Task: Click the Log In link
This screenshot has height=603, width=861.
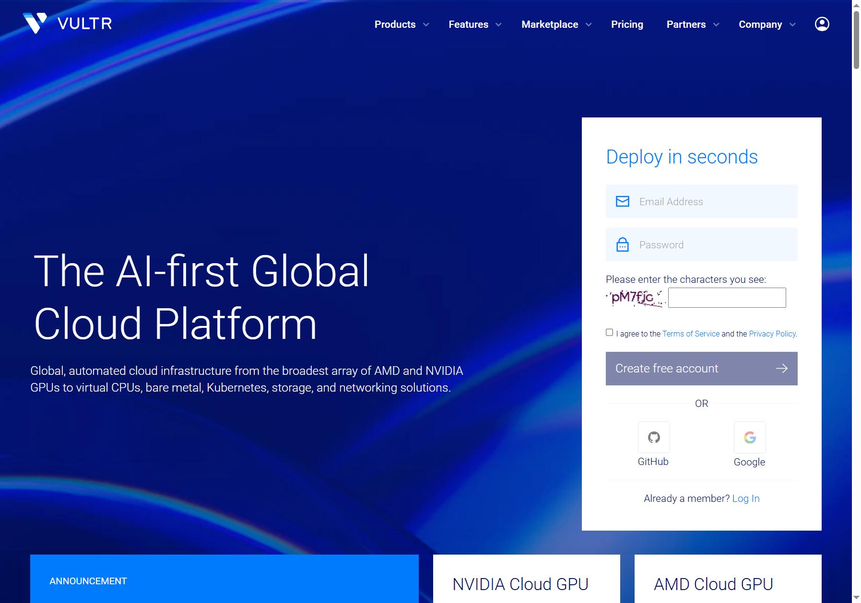Action: (x=746, y=499)
